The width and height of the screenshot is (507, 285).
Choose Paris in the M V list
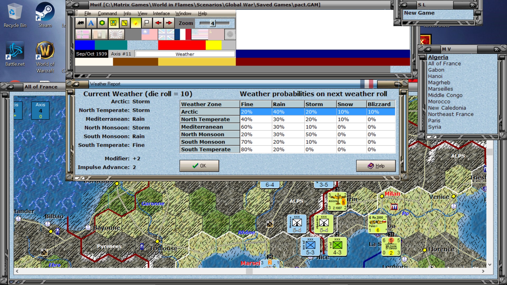(x=434, y=121)
